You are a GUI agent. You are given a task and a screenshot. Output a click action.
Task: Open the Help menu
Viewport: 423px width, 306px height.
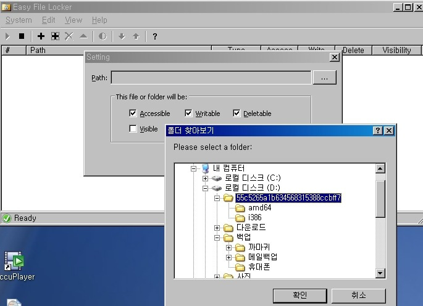[99, 20]
